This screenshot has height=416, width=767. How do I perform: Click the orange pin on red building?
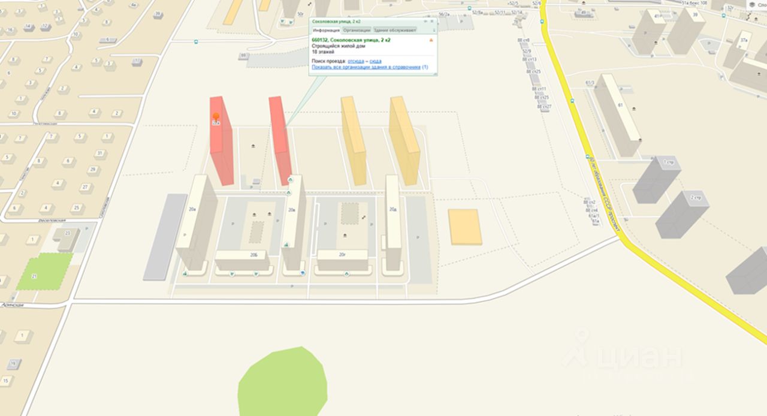point(216,117)
